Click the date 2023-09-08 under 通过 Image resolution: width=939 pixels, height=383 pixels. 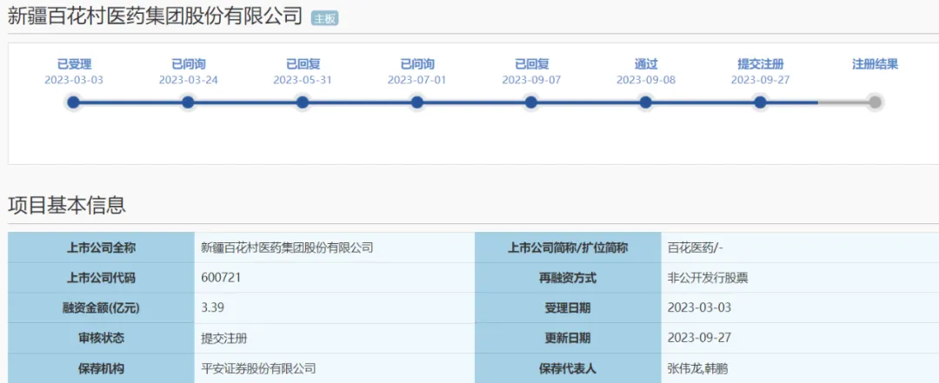coord(646,80)
